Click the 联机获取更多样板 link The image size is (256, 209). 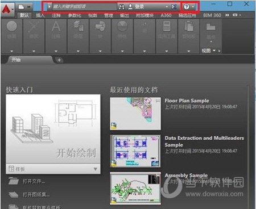click(42, 207)
